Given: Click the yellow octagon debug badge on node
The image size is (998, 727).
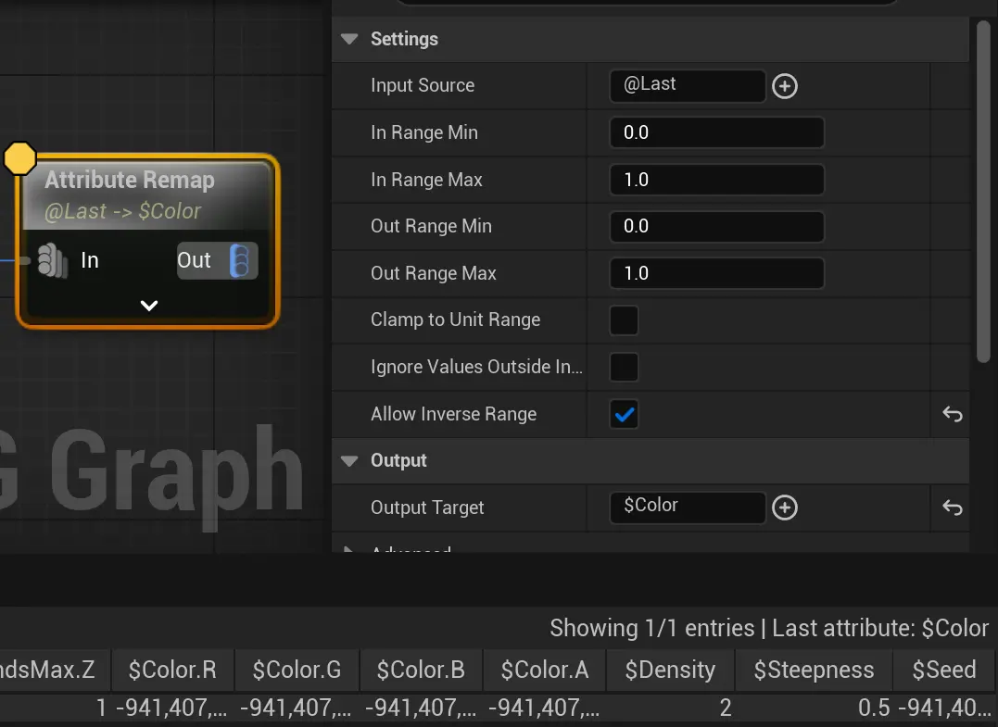Looking at the screenshot, I should pyautogui.click(x=19, y=158).
